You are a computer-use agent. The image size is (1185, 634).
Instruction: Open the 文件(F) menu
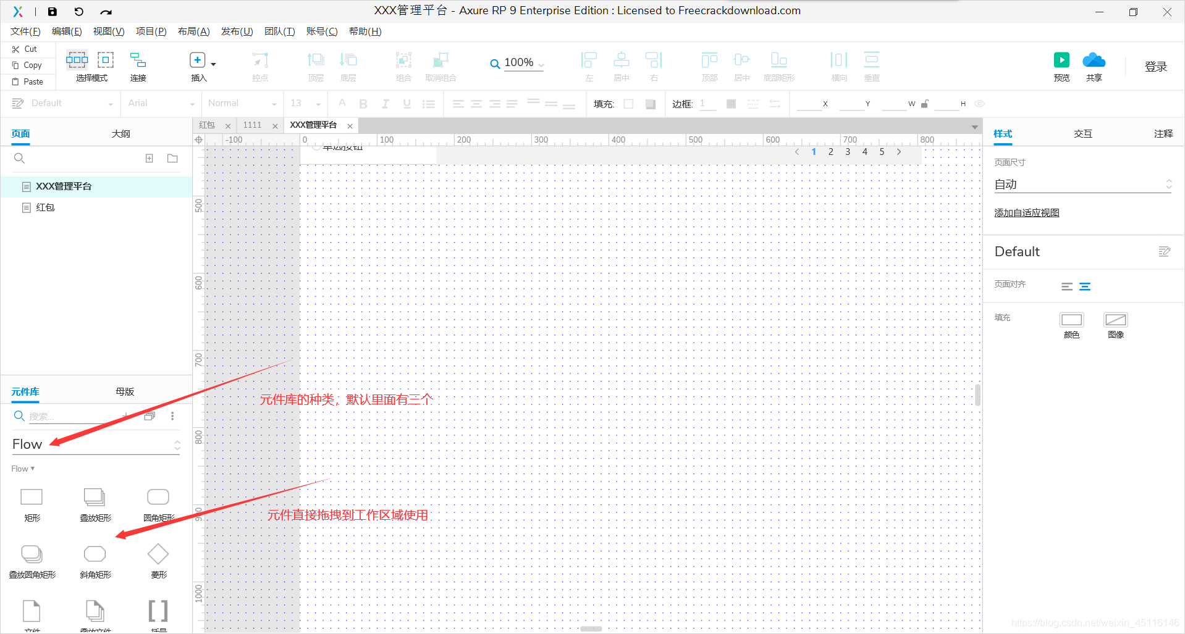pyautogui.click(x=25, y=31)
